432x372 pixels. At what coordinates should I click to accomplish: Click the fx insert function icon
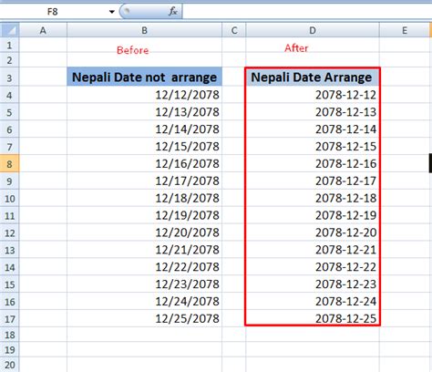[x=173, y=12]
